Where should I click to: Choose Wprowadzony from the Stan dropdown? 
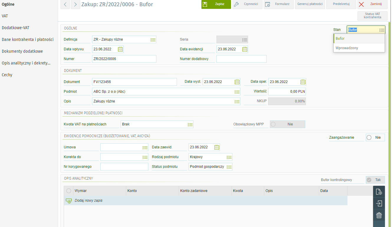347,48
